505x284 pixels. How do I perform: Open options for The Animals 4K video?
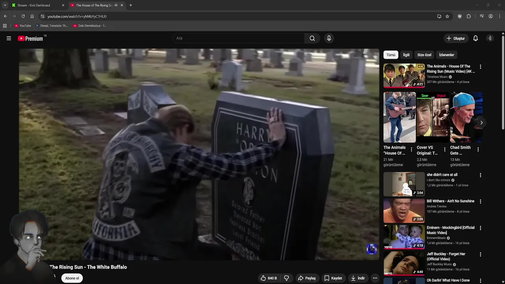(480, 67)
